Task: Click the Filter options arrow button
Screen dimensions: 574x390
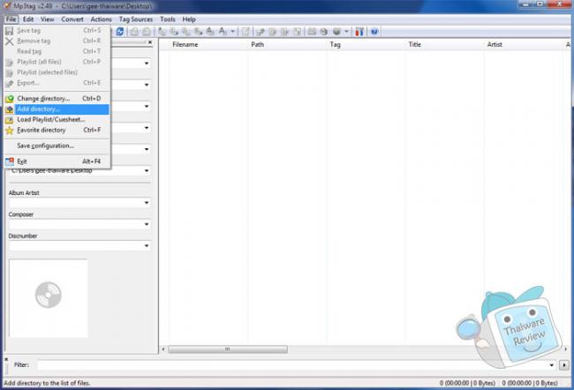Action: point(564,365)
